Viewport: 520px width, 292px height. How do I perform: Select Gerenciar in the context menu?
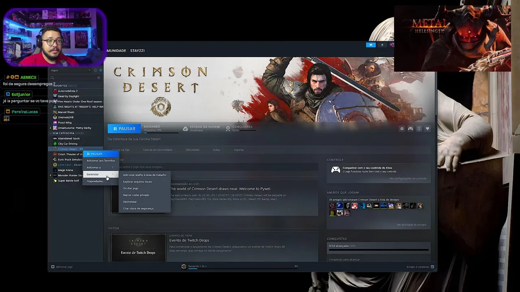pyautogui.click(x=100, y=174)
